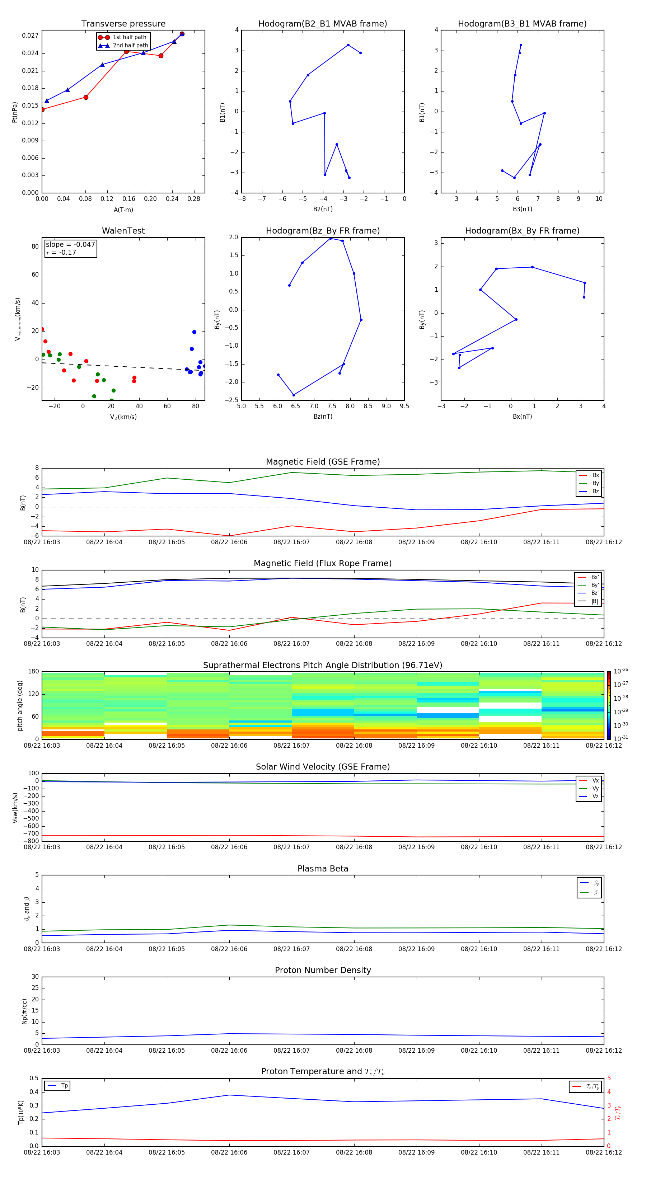The image size is (646, 1184).
Task: Click the "Hodogram(B2_B1 MVAB frame)" title
Action: coord(323,24)
